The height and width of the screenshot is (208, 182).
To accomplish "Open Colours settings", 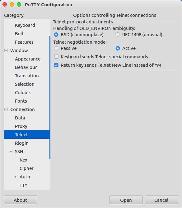I will pyautogui.click(x=23, y=93).
